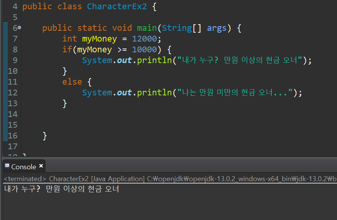Click line number 12 in the gutter
337x220 pixels.
(13, 93)
